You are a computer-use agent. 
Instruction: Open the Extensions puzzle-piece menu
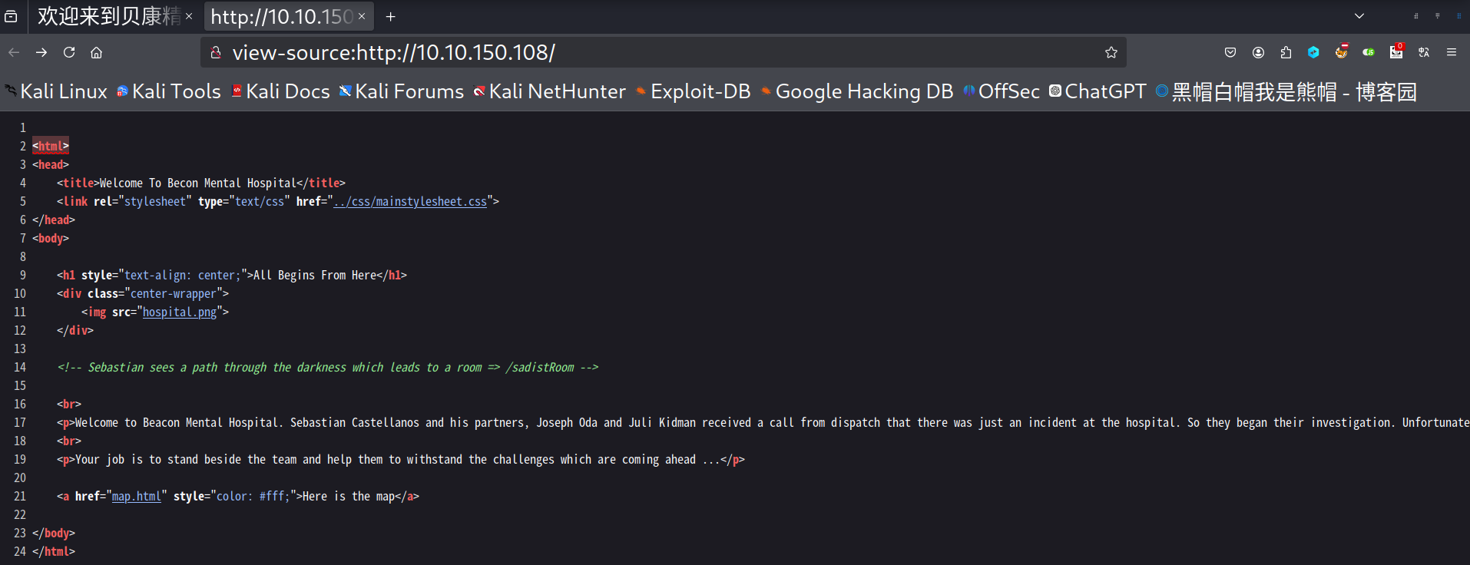[x=1286, y=52]
